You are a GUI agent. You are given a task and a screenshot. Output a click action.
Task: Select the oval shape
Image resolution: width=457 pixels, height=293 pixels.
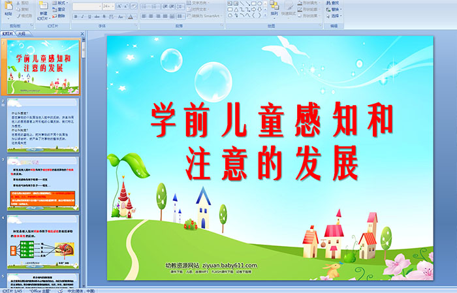click(259, 3)
